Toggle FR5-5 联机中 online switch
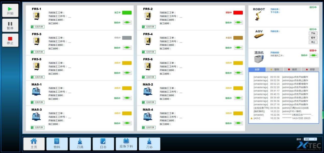Image resolution: width=324 pixels, height=153 pixels. tap(127, 73)
